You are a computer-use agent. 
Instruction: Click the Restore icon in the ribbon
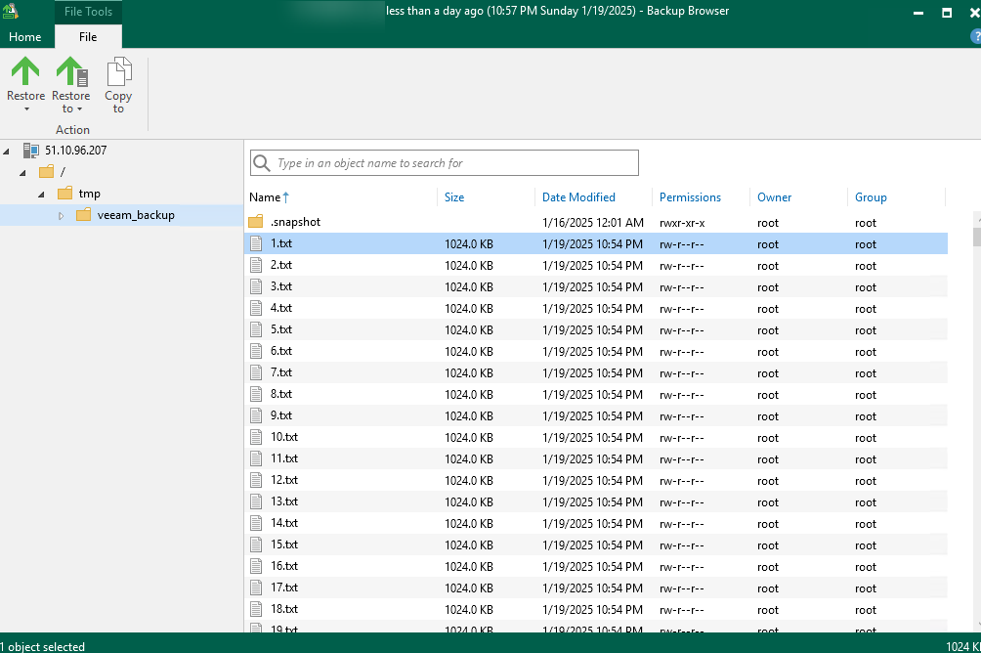pyautogui.click(x=25, y=71)
